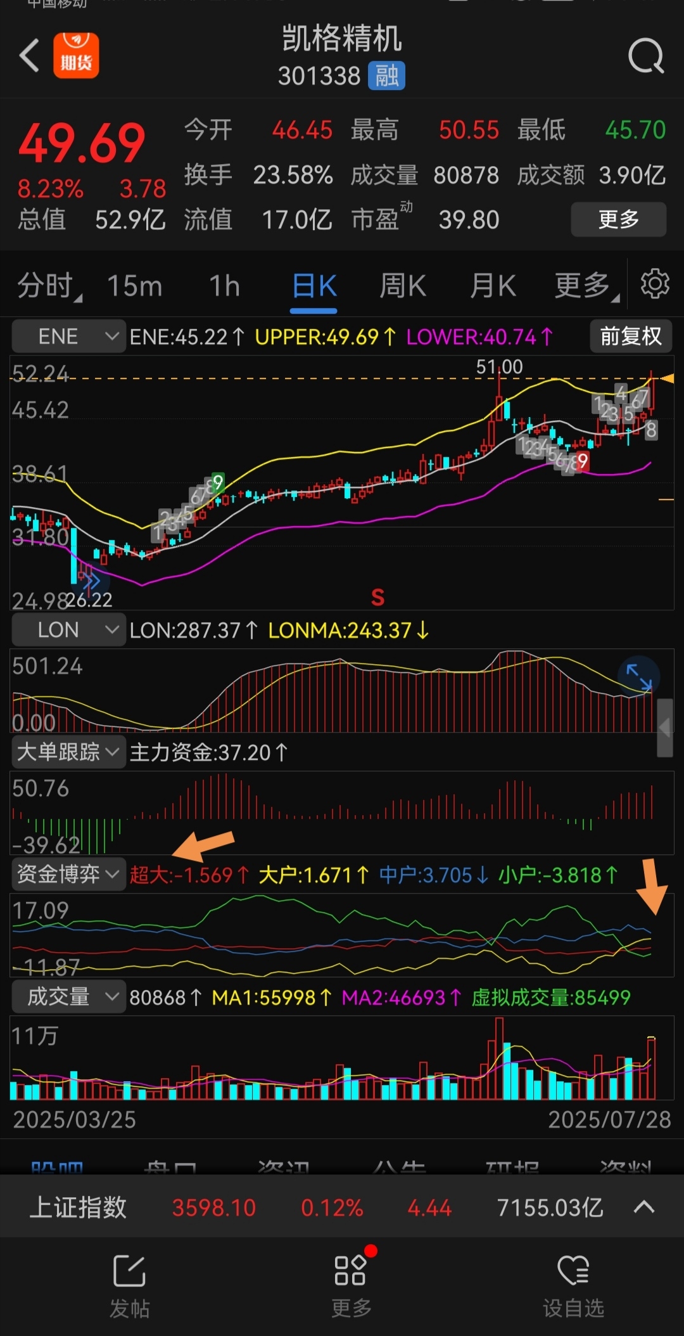Viewport: 684px width, 1336px height.
Task: Open the LON indicator dropdown
Action: pyautogui.click(x=68, y=630)
